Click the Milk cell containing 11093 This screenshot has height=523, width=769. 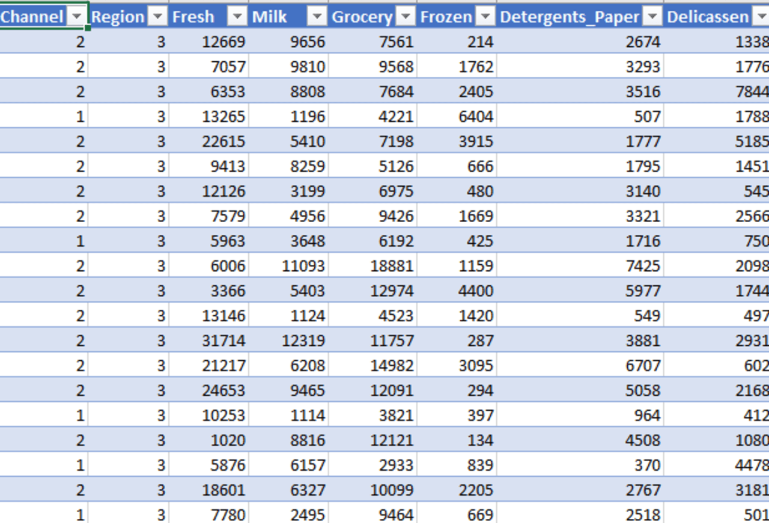288,265
